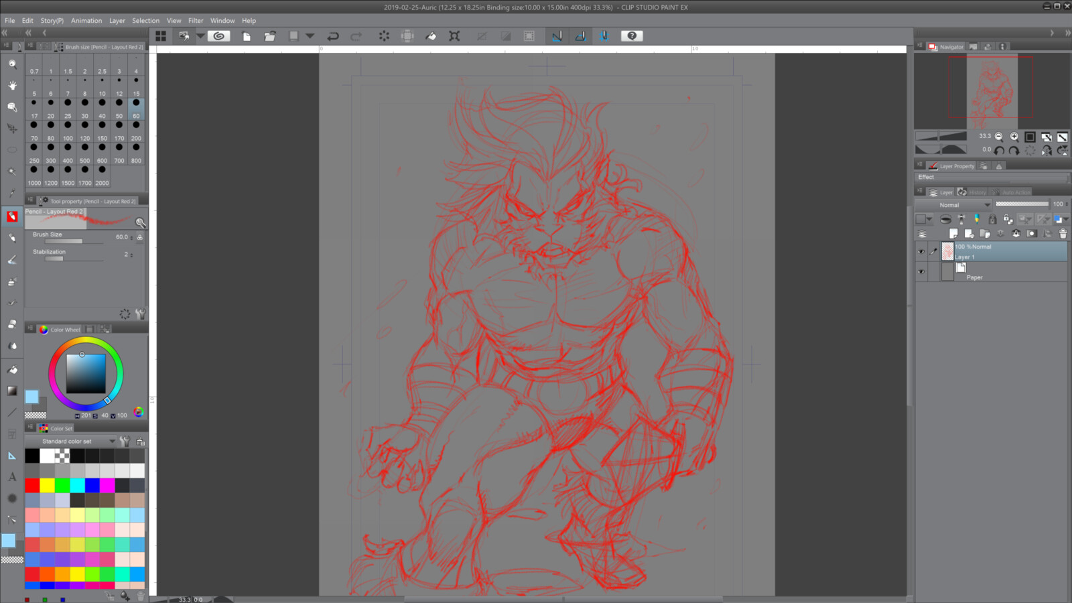Open the Edit menu
Screen dimensions: 1072x603
click(27, 21)
